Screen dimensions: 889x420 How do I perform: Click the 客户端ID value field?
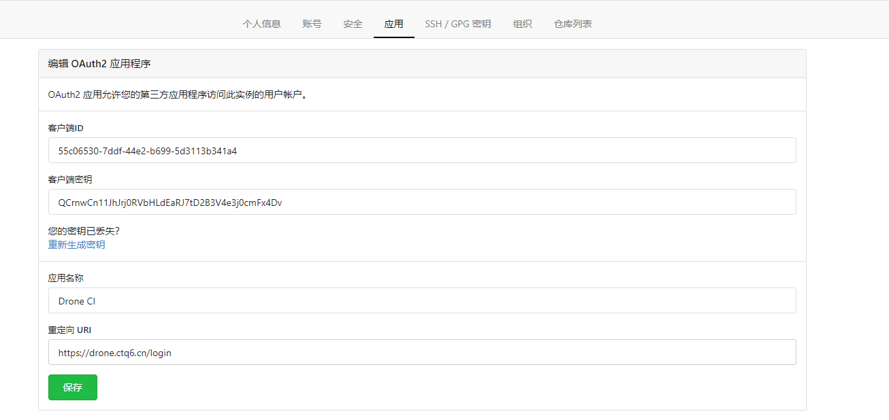pyautogui.click(x=422, y=151)
